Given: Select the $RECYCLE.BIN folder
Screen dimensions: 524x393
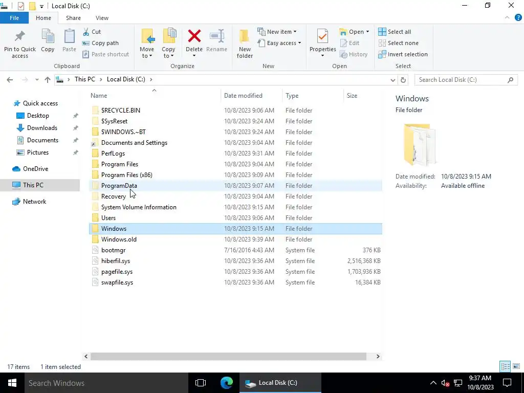Looking at the screenshot, I should [235, 111].
